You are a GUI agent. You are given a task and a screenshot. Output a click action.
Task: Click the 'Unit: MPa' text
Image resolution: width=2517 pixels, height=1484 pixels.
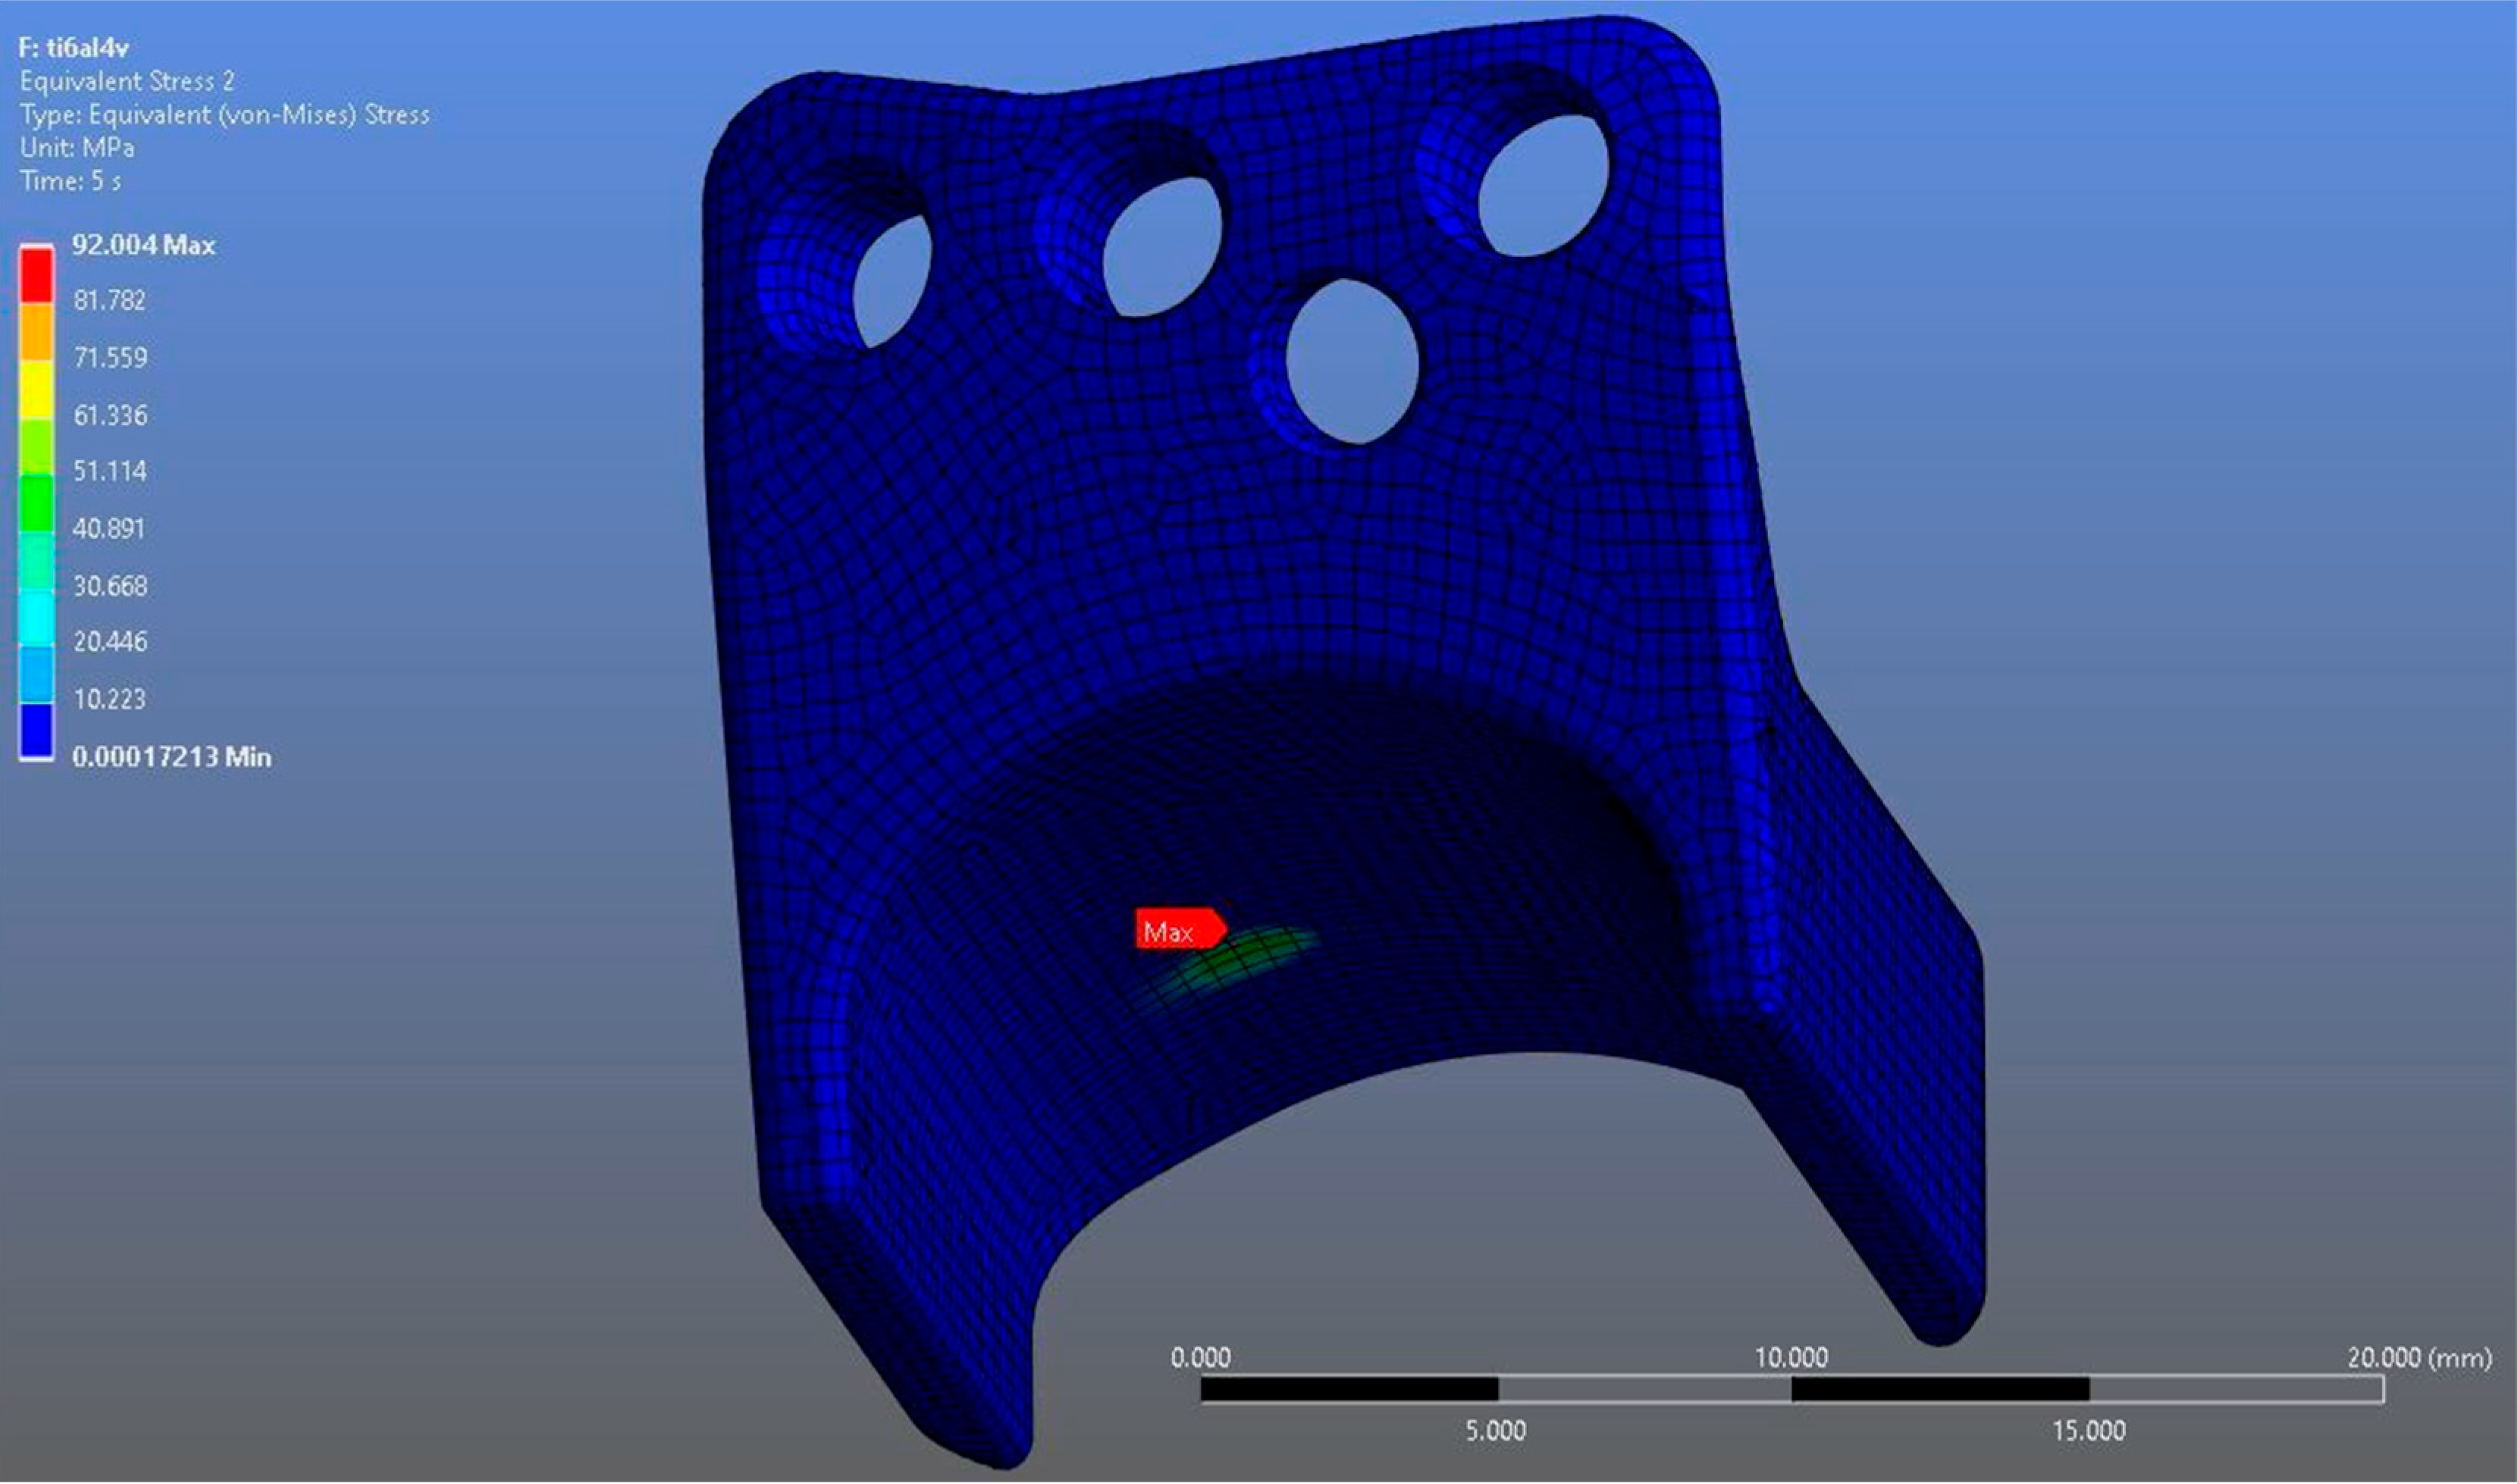[x=77, y=148]
